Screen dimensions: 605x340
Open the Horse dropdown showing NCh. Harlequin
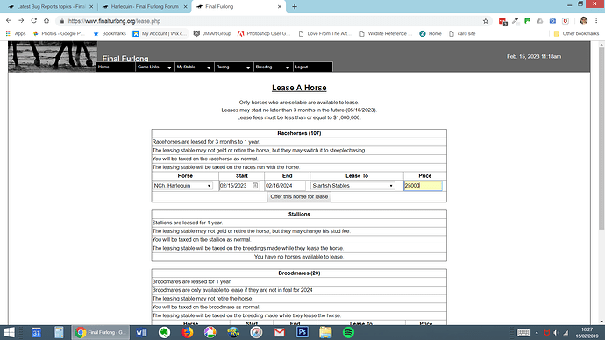(x=182, y=186)
